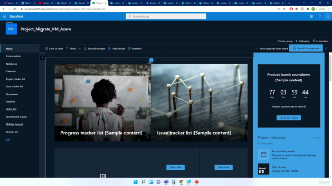Click See all for Project milestones
This screenshot has height=186, width=332.
click(316, 138)
